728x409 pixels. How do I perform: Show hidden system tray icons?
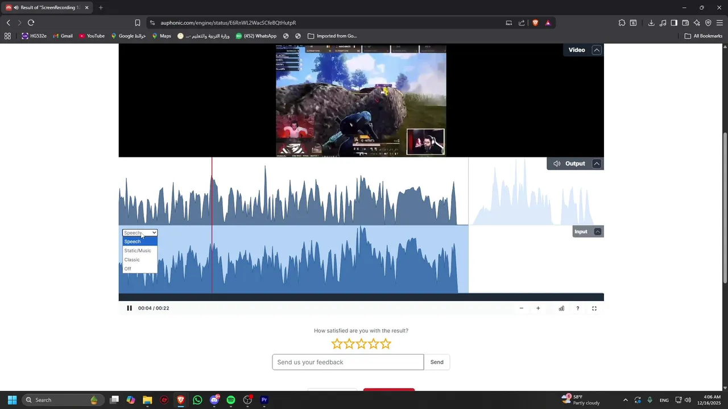pyautogui.click(x=626, y=400)
